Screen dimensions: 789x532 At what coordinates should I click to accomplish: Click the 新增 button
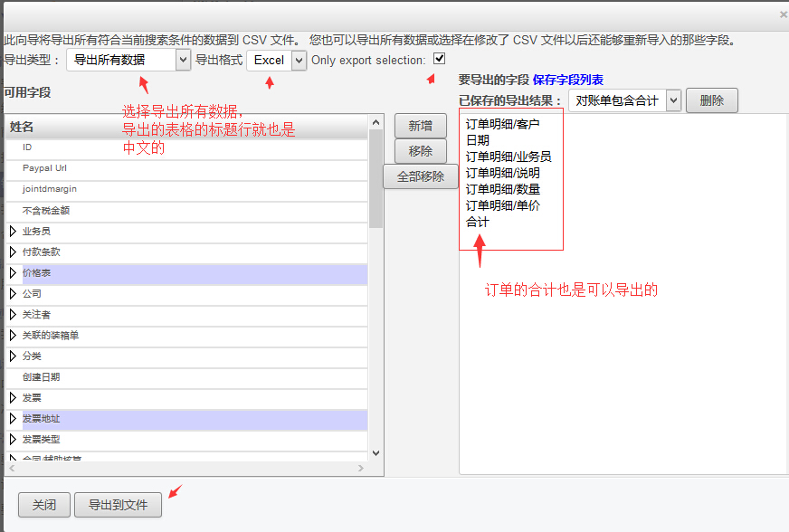click(x=421, y=126)
